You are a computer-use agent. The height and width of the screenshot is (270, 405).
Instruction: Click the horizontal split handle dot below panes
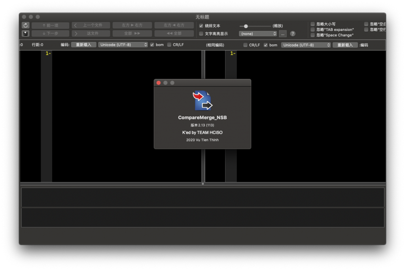tap(203, 184)
